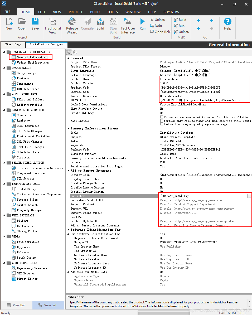
Task: Check 'Reduce the frequency of progress messages'
Action: click(x=162, y=124)
